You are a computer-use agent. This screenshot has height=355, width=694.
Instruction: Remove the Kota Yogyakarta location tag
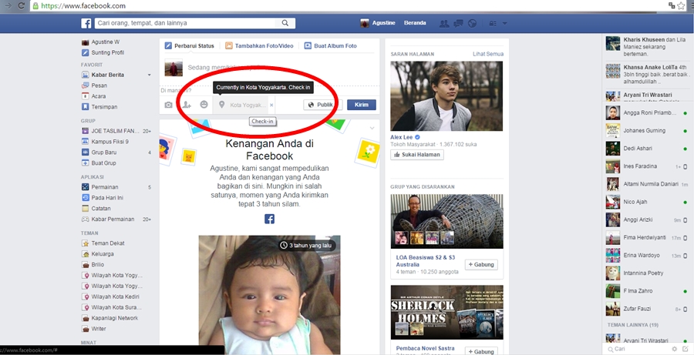click(x=271, y=105)
